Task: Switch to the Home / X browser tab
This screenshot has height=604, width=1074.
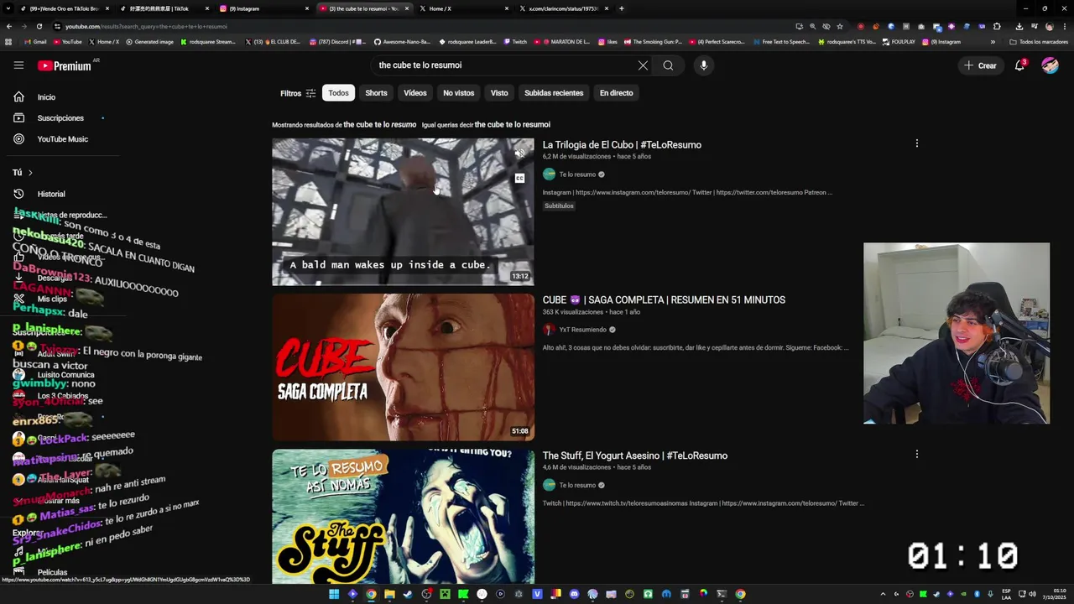Action: click(x=464, y=8)
